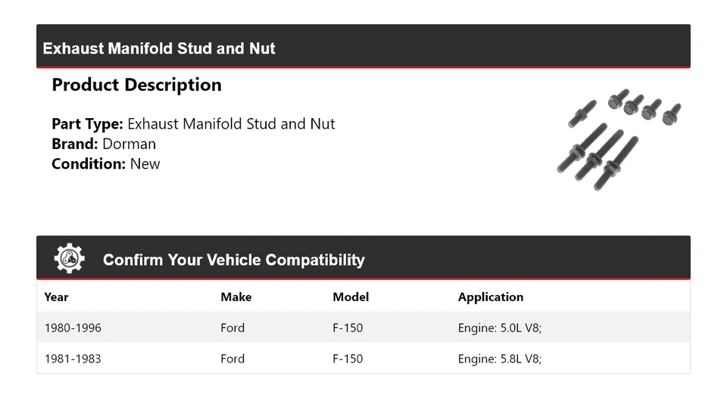This screenshot has height=398, width=727.
Task: Click the Brand Dorman text
Action: pos(104,144)
